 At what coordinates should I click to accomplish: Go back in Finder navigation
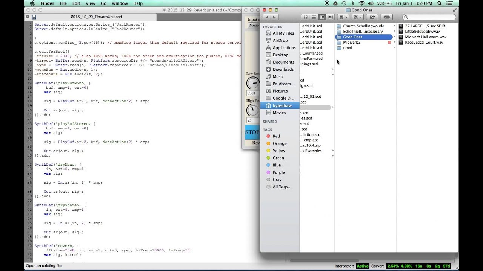click(x=267, y=17)
